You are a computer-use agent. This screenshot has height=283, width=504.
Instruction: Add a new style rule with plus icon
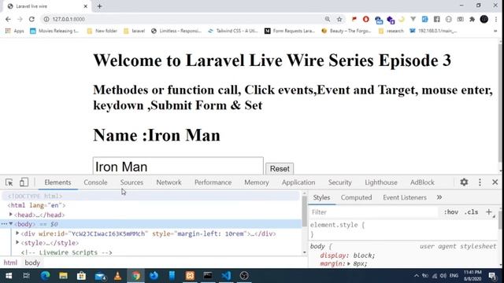[x=488, y=211]
